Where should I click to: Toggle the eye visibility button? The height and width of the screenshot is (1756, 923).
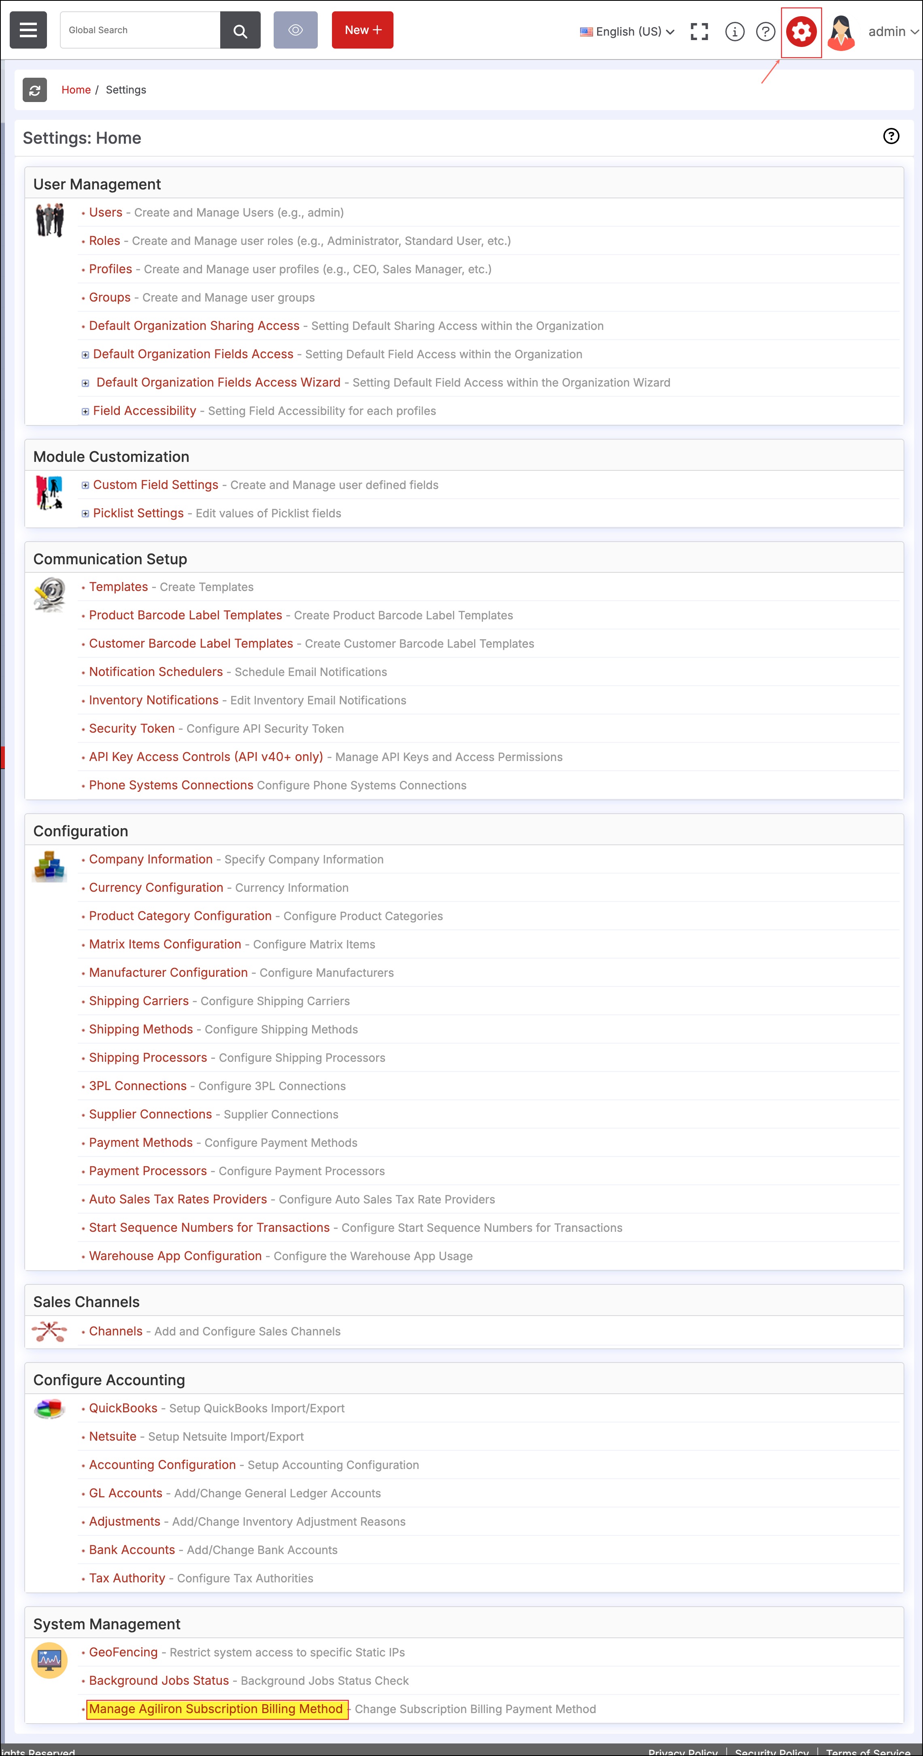(x=295, y=30)
